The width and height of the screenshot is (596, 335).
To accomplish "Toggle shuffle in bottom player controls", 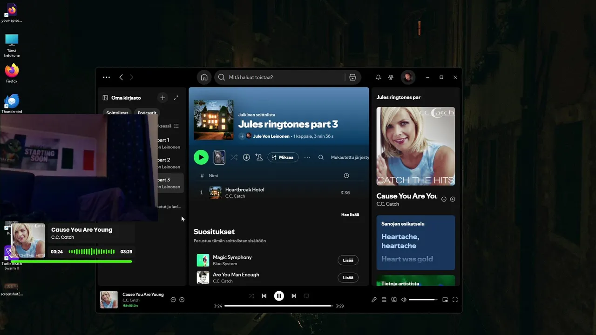I will point(251,296).
